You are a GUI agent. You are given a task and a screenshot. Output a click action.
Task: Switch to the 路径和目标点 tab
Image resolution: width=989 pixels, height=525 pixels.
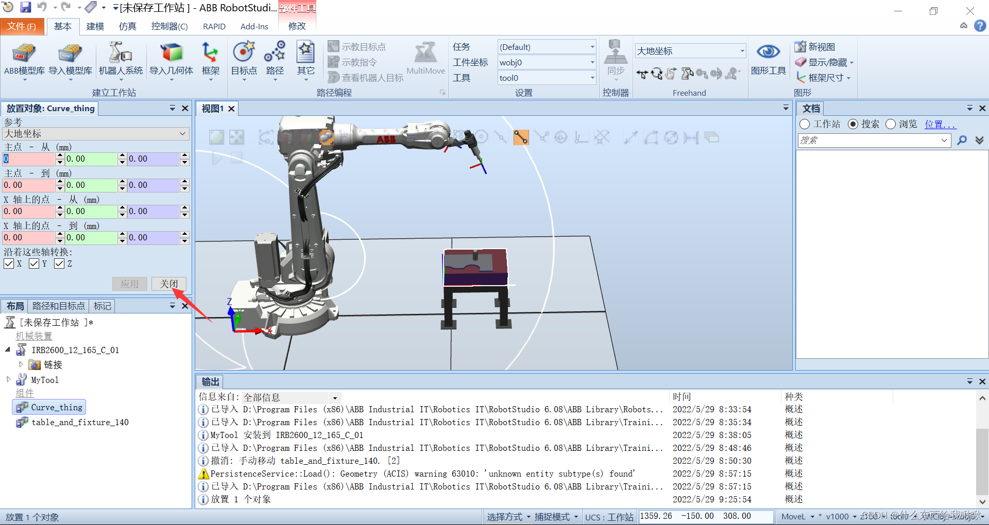[58, 306]
